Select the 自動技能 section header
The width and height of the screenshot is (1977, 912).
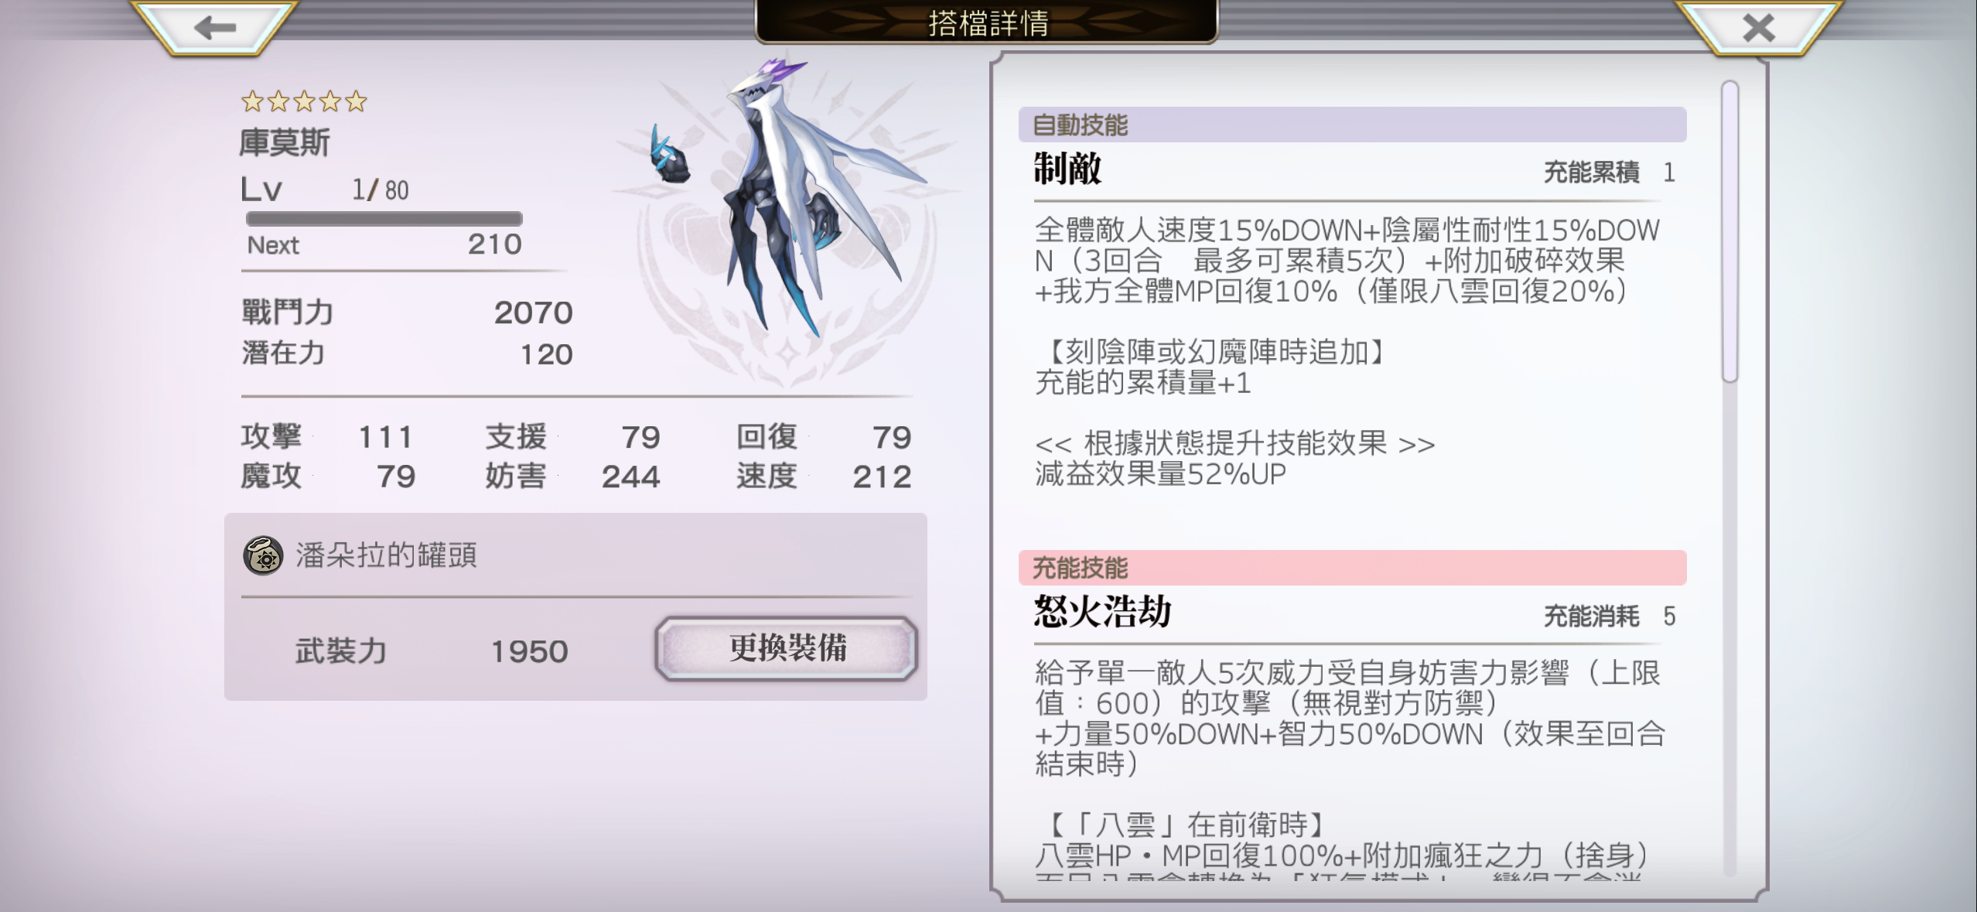1352,125
